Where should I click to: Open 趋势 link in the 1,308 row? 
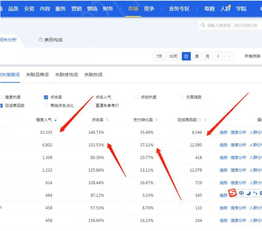point(224,158)
